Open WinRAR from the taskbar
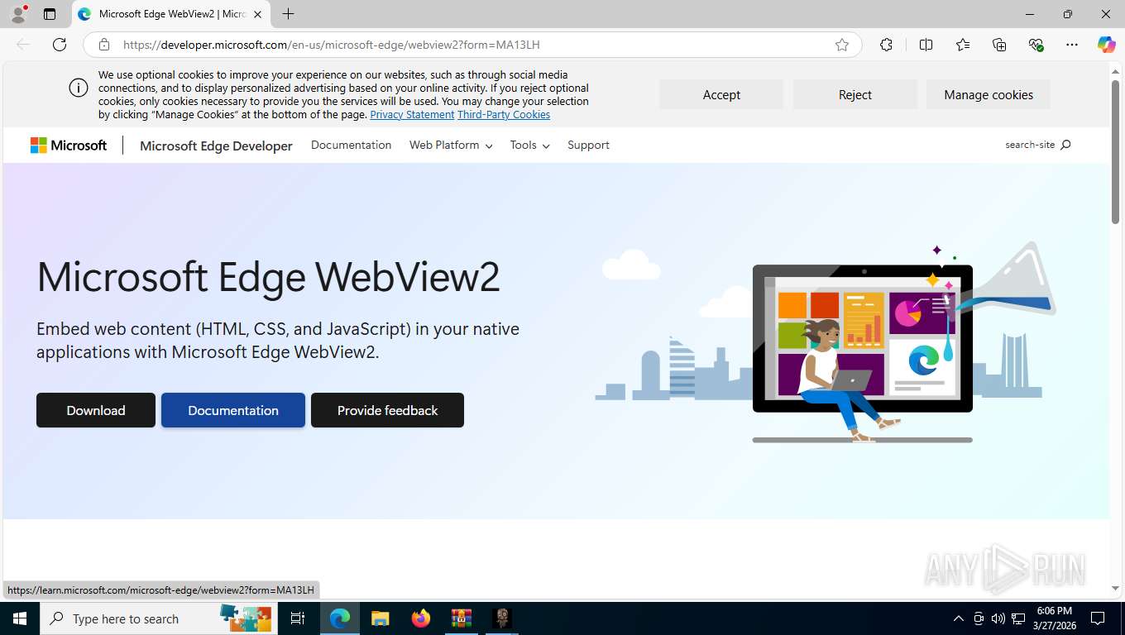 (462, 618)
